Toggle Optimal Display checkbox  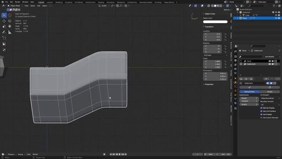coord(261,108)
